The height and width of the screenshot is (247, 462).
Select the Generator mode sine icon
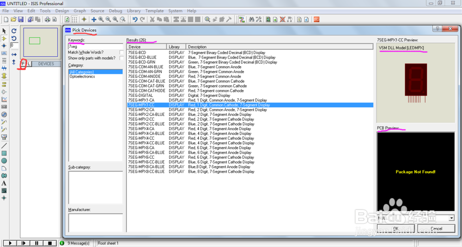pos(4,114)
